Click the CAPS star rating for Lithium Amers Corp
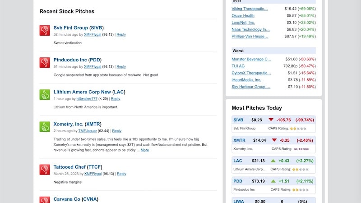The image size is (361, 203). tap(300, 170)
